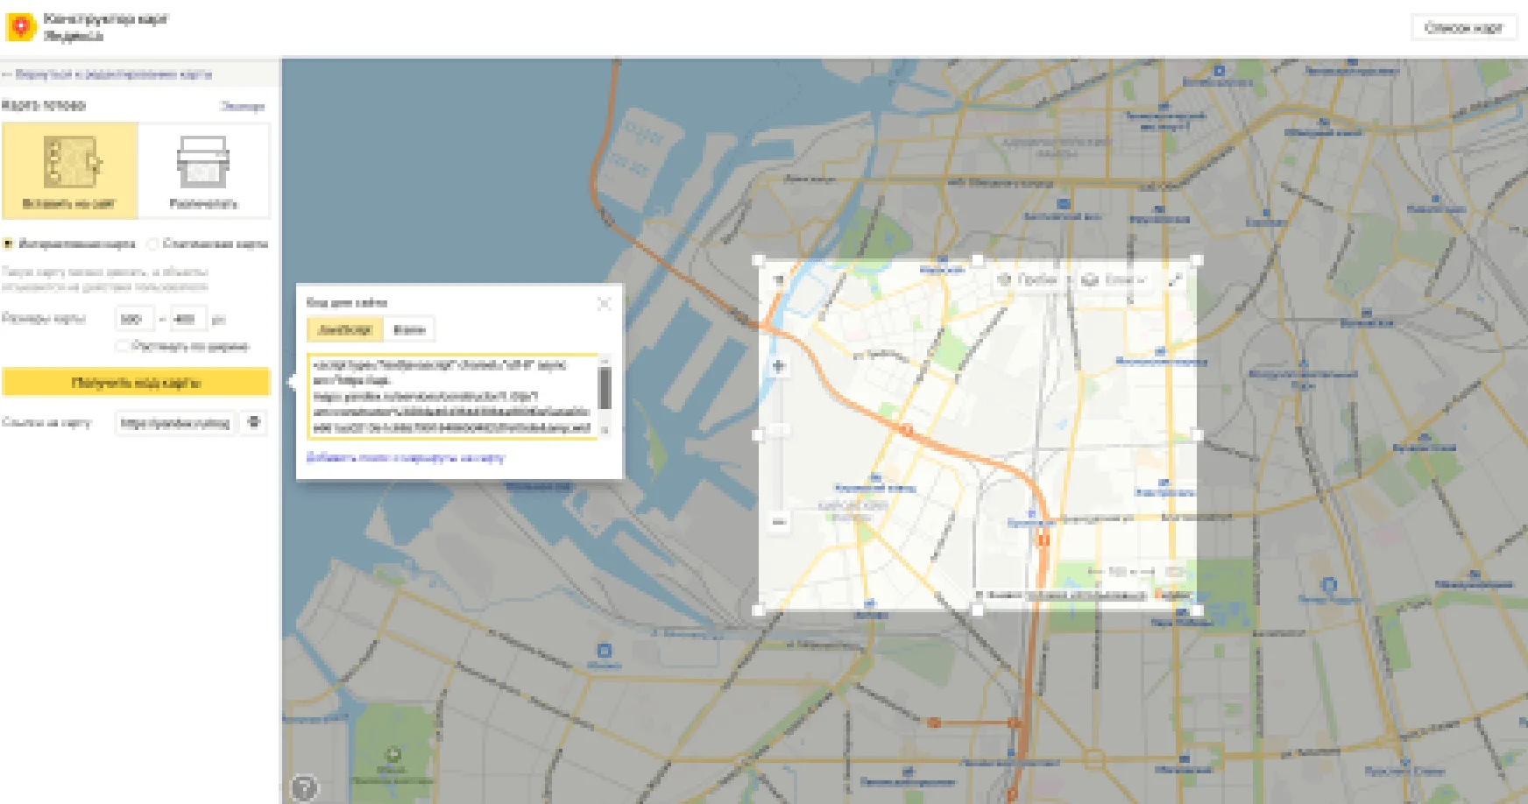
Task: Choose the static map radio button
Action: click(x=152, y=243)
